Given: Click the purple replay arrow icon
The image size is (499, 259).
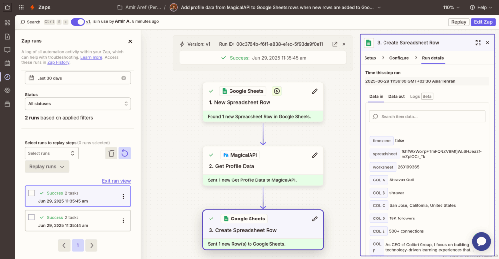Looking at the screenshot, I should 125,153.
